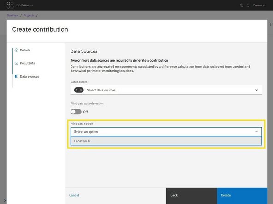Screen dimensions: 273x204
Task: Click the Details completed checkmark icon
Action: click(x=16, y=50)
